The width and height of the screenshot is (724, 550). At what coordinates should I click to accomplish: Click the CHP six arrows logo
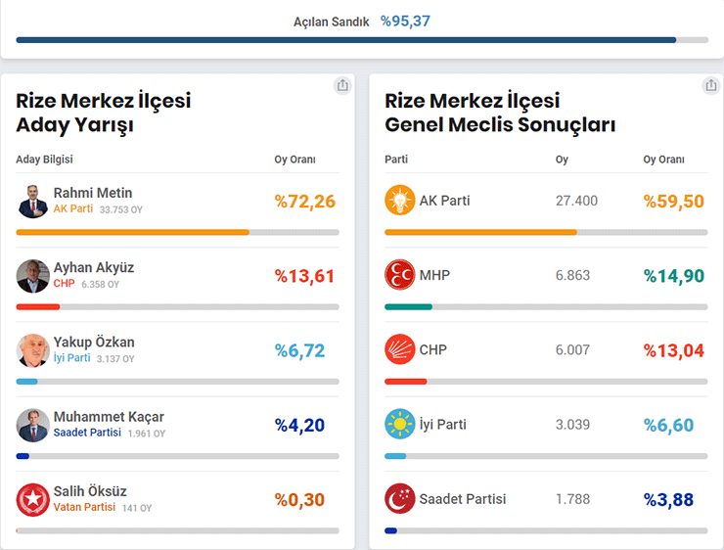coord(400,349)
